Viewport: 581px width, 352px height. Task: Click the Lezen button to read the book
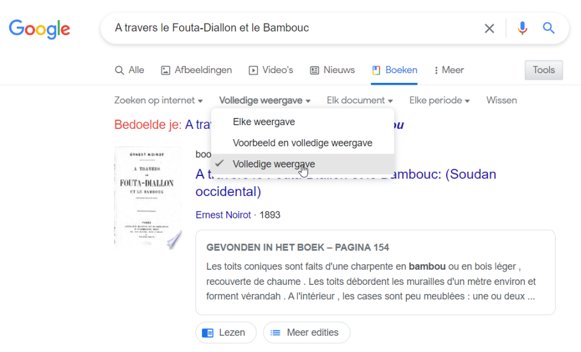pyautogui.click(x=226, y=332)
